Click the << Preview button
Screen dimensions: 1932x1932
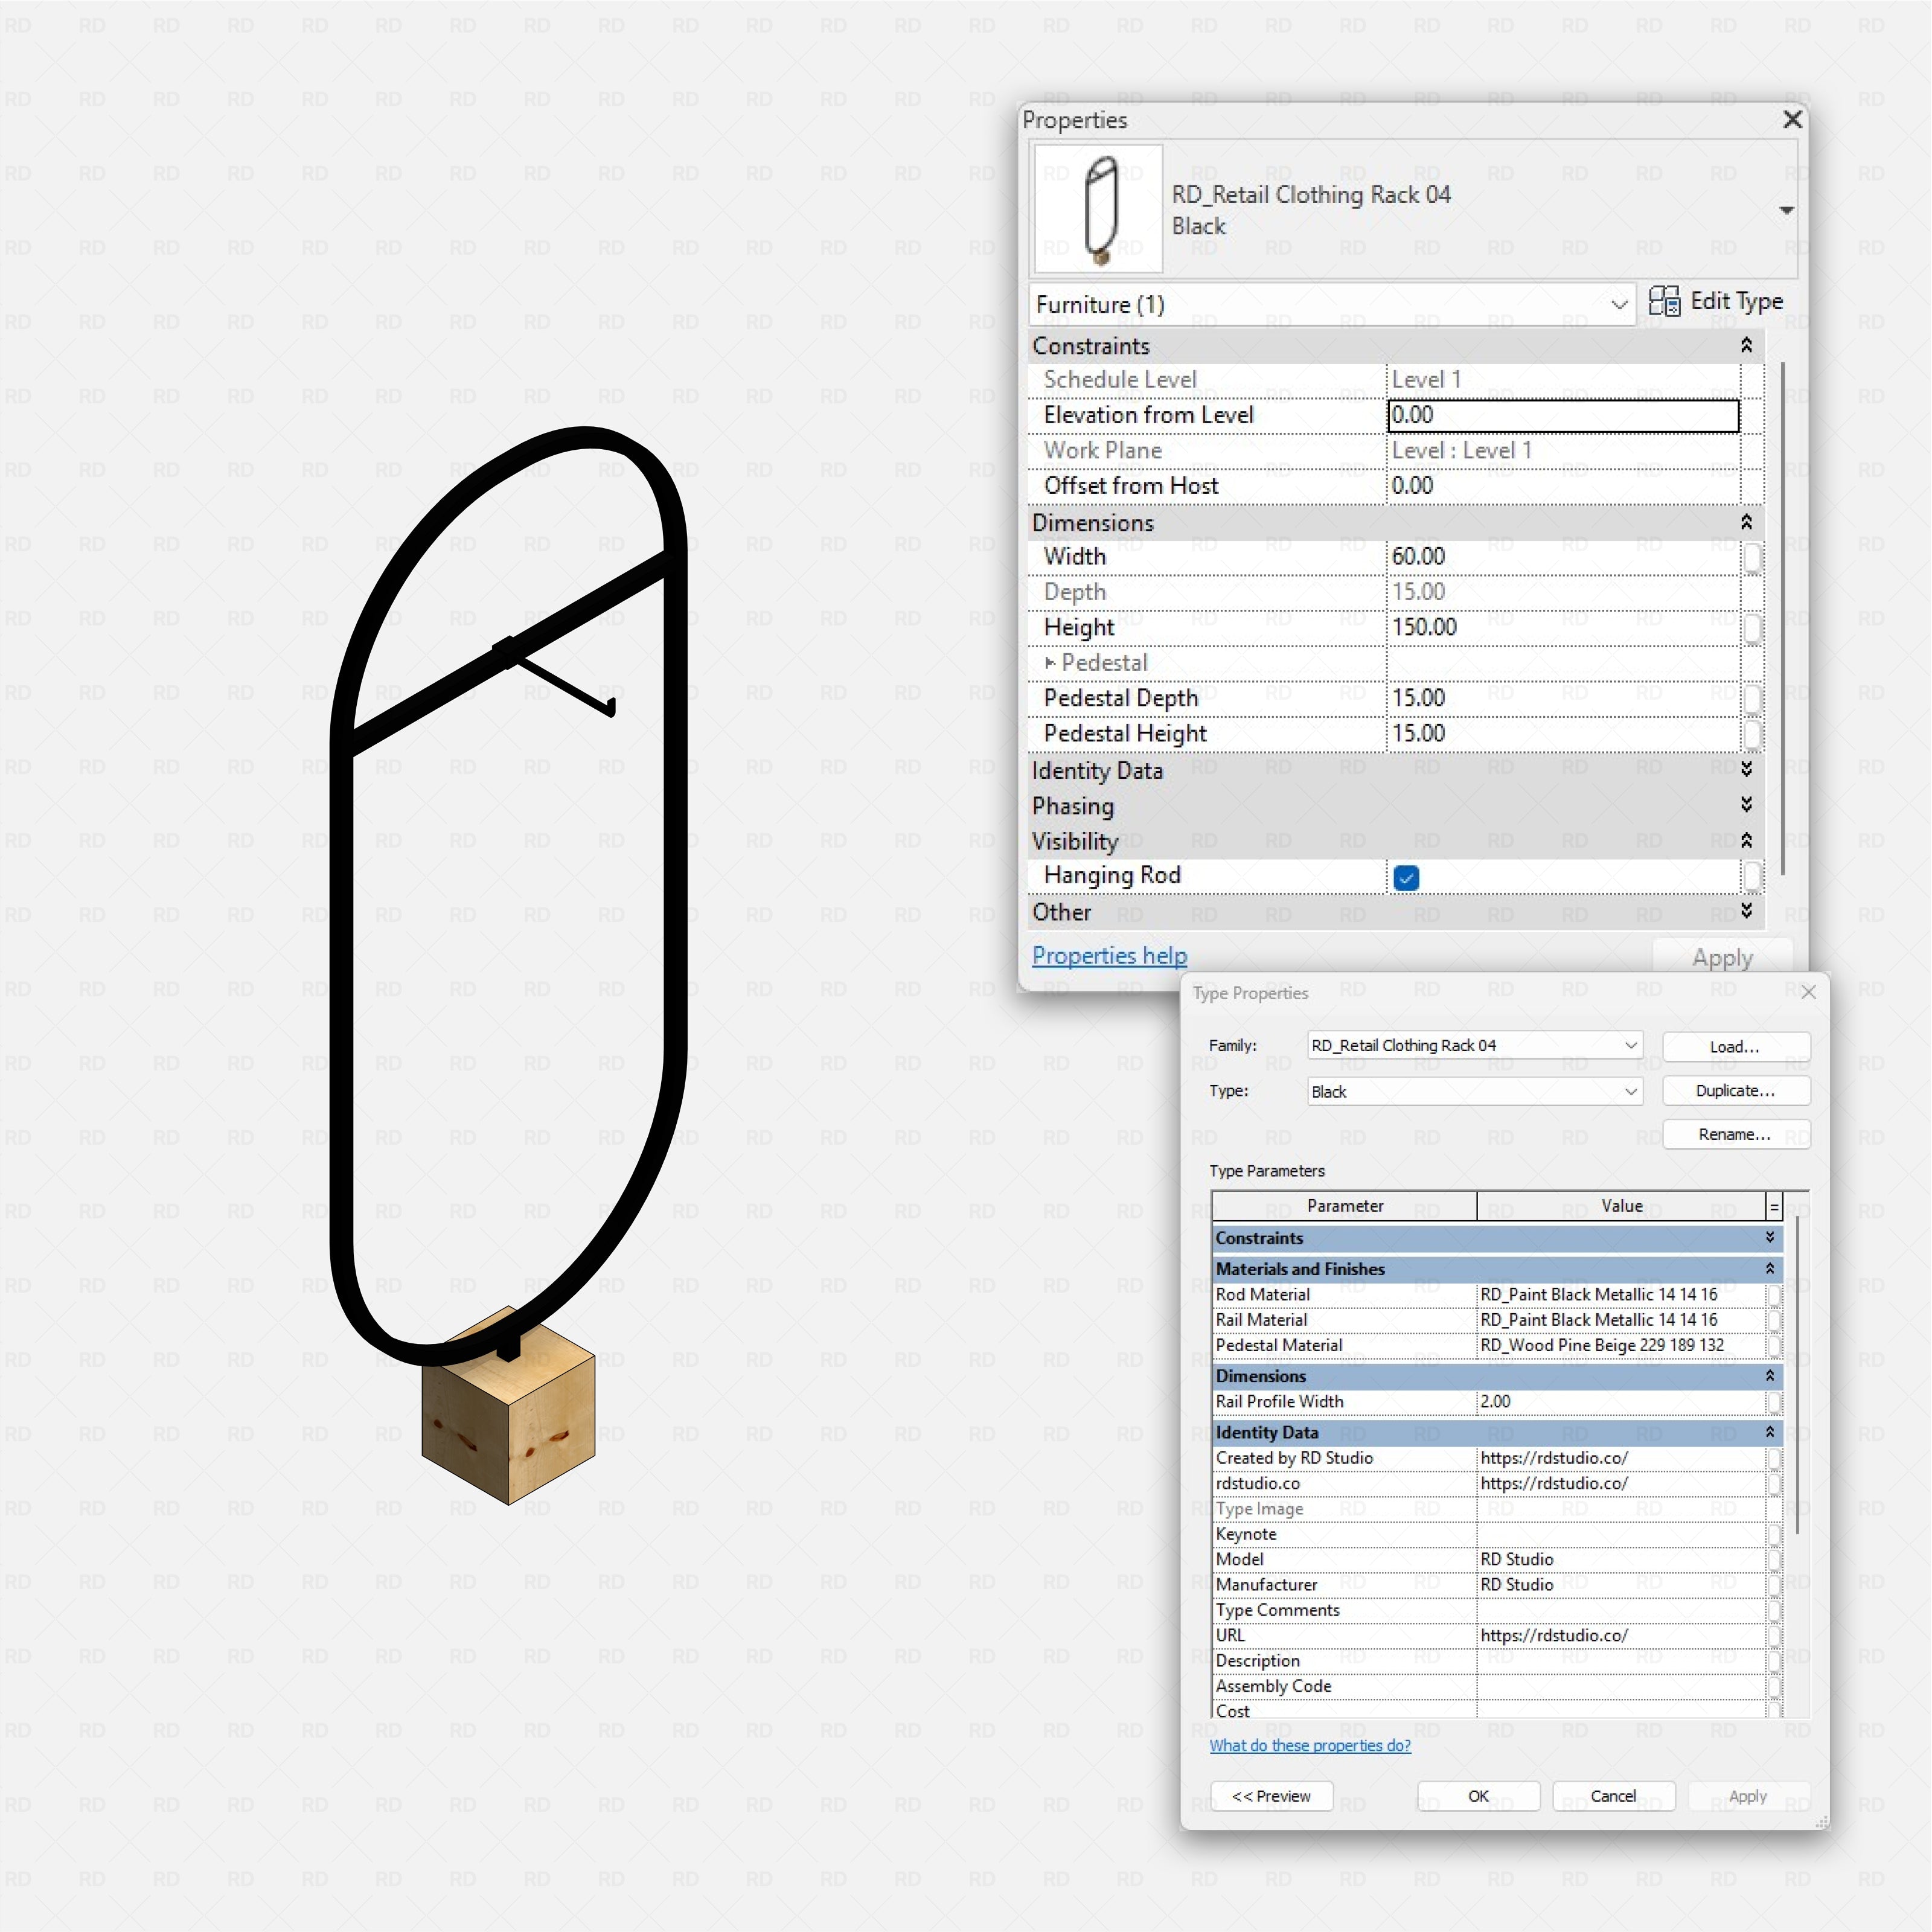pyautogui.click(x=1271, y=1796)
